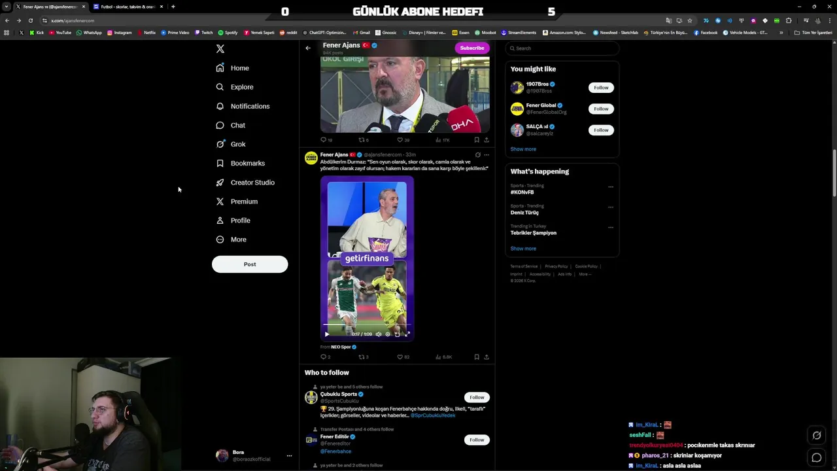
Task: Open Grok explain icon on Abdülkerim Durmaz post
Action: coord(478,155)
